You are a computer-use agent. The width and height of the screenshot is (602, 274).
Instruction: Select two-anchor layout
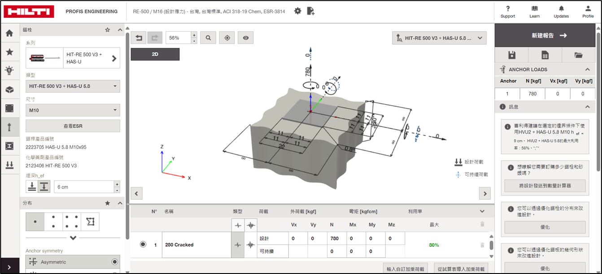click(53, 222)
